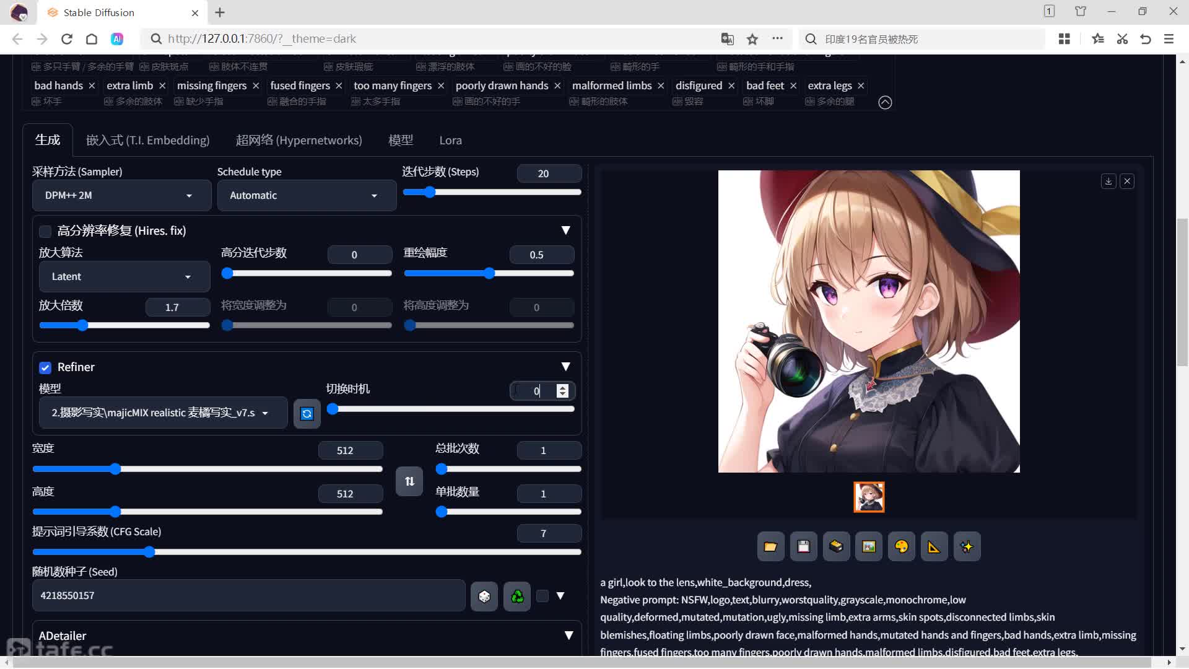1189x669 pixels.
Task: Click the Steps value field showing 20
Action: pos(549,173)
